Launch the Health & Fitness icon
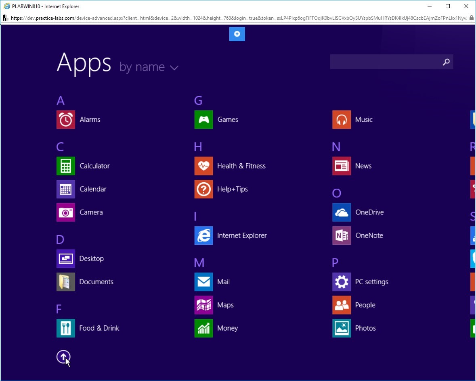Image resolution: width=476 pixels, height=381 pixels. (x=204, y=166)
